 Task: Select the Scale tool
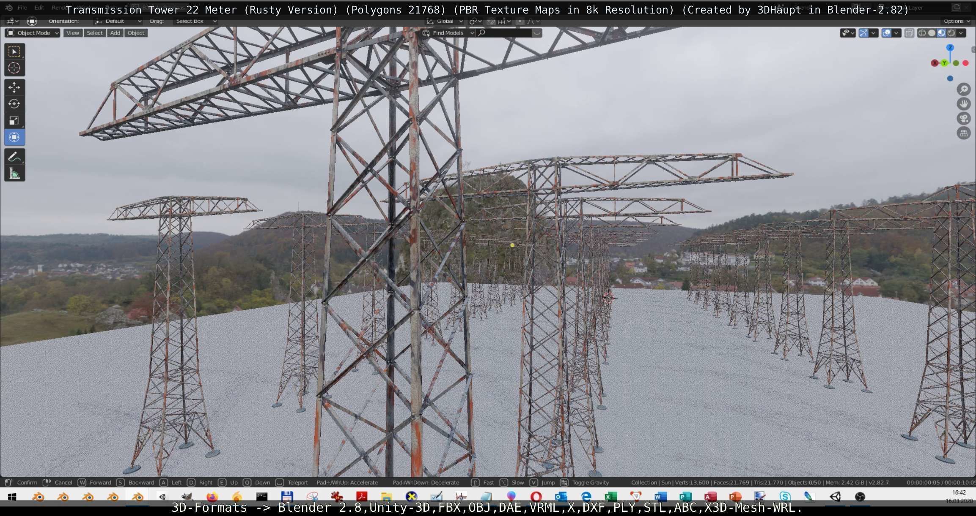tap(14, 121)
